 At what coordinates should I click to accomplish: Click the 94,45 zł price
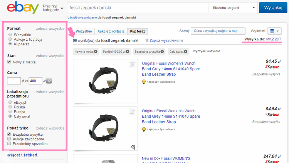(273, 61)
